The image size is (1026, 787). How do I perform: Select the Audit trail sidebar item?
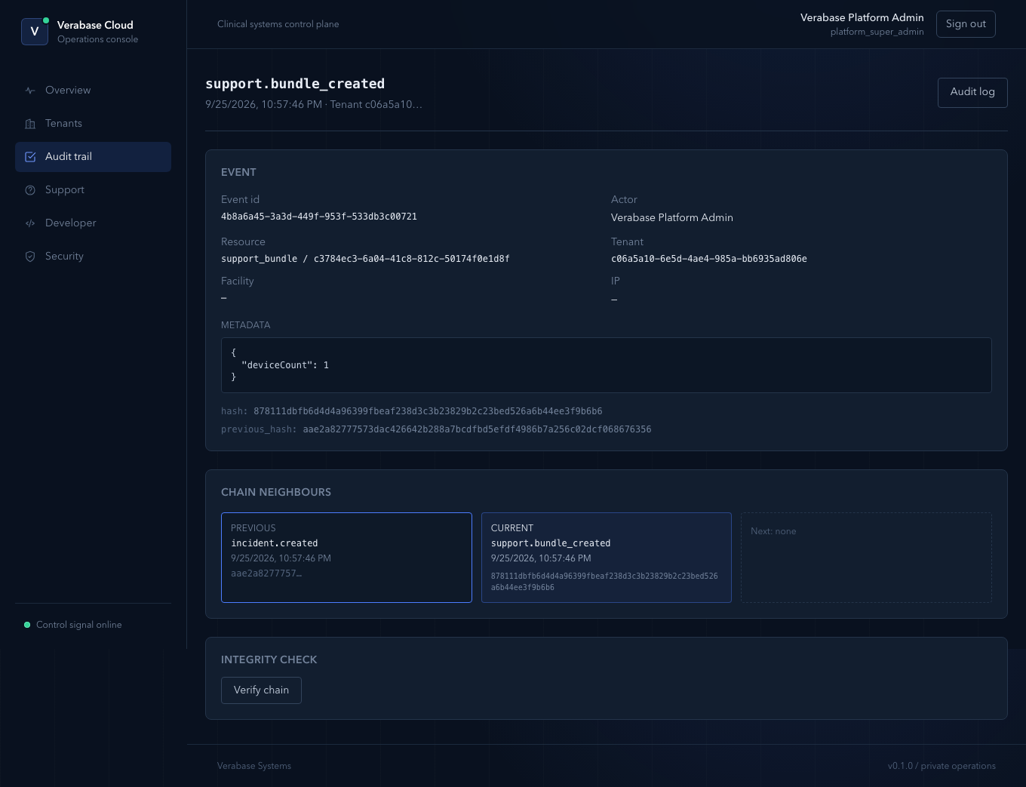(x=93, y=157)
